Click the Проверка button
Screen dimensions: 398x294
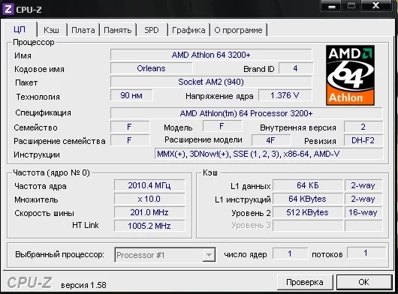[305, 282]
